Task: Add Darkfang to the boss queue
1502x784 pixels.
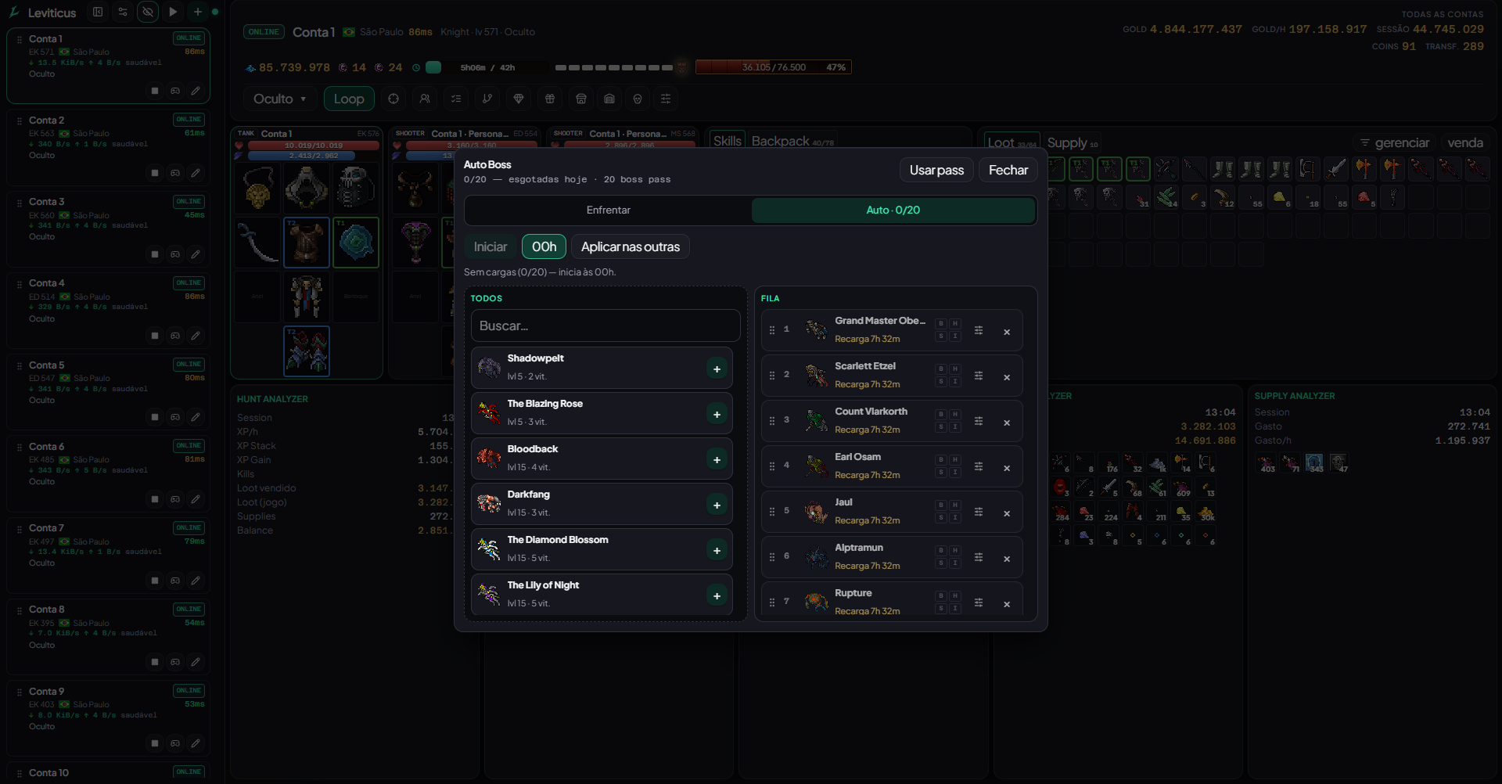Action: coord(717,505)
